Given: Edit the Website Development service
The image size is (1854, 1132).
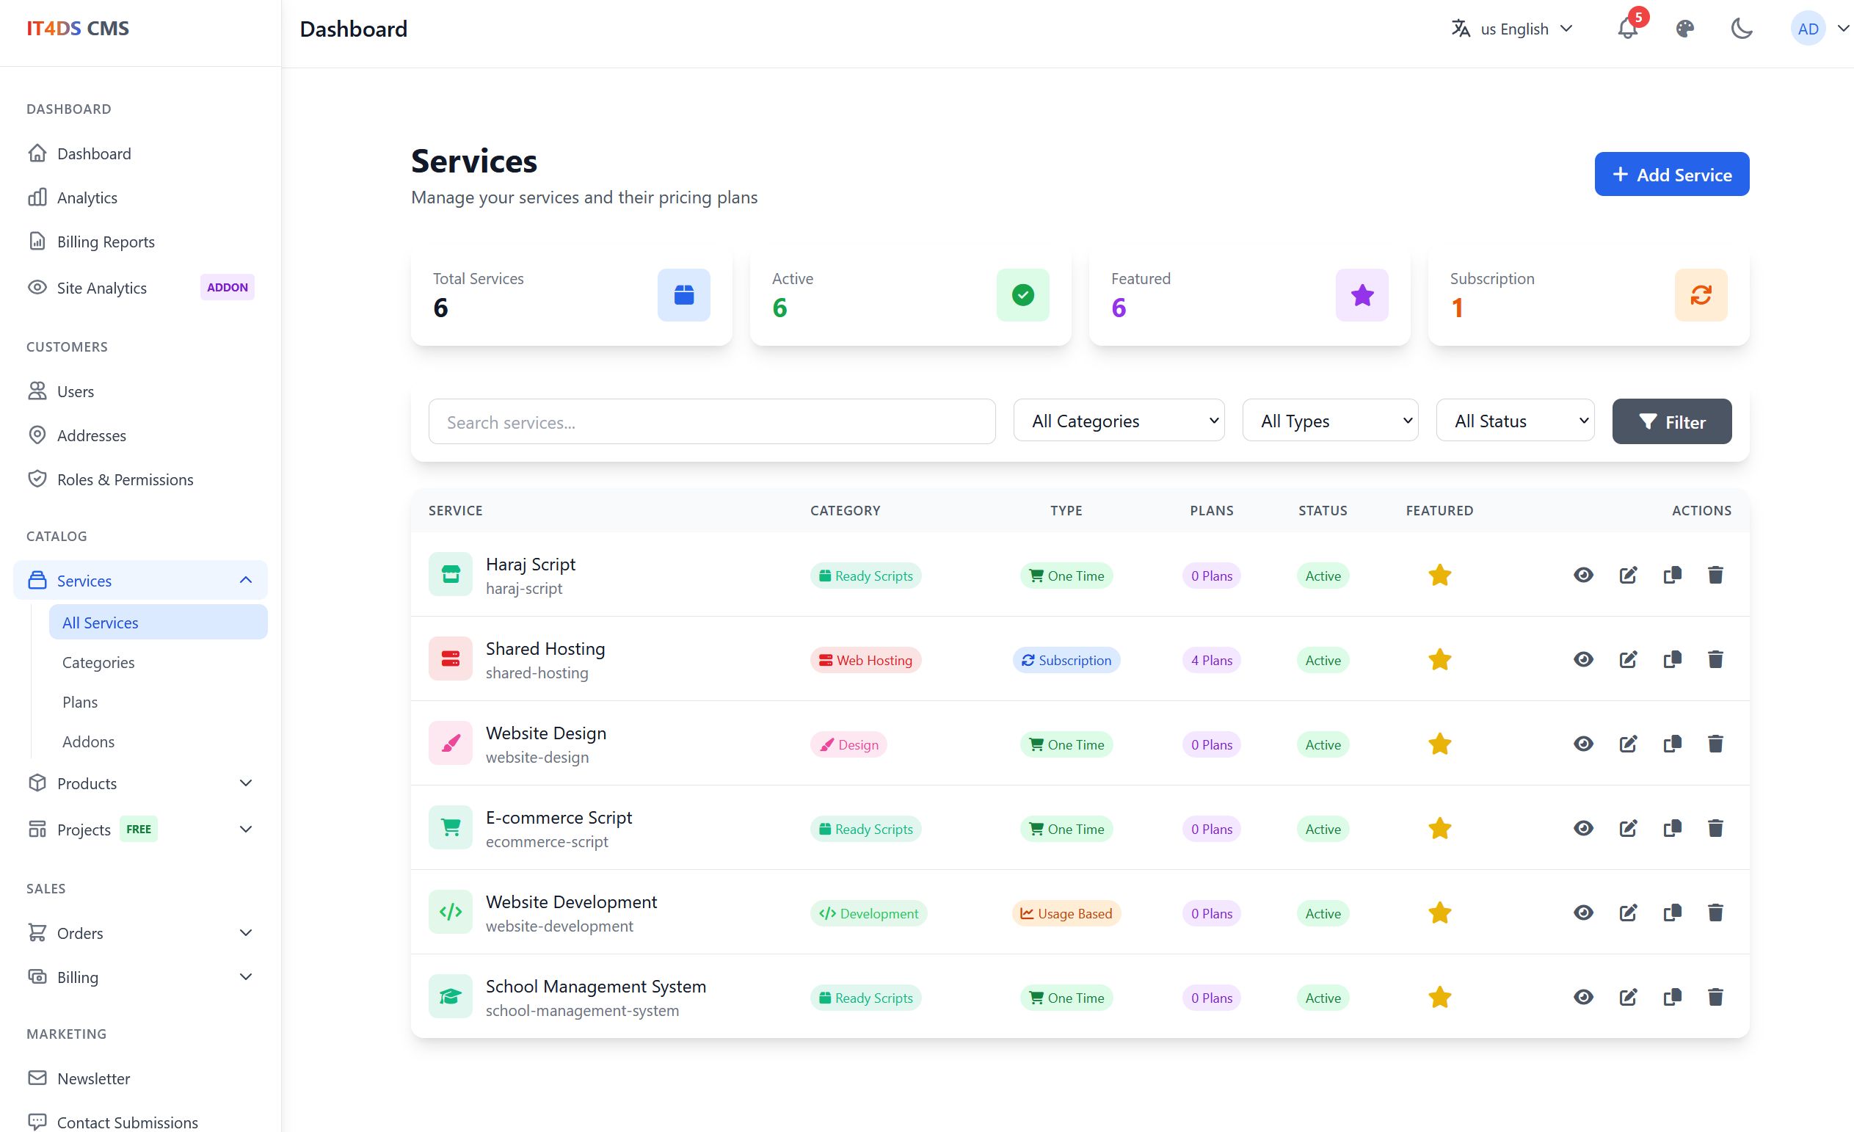Looking at the screenshot, I should (x=1628, y=913).
